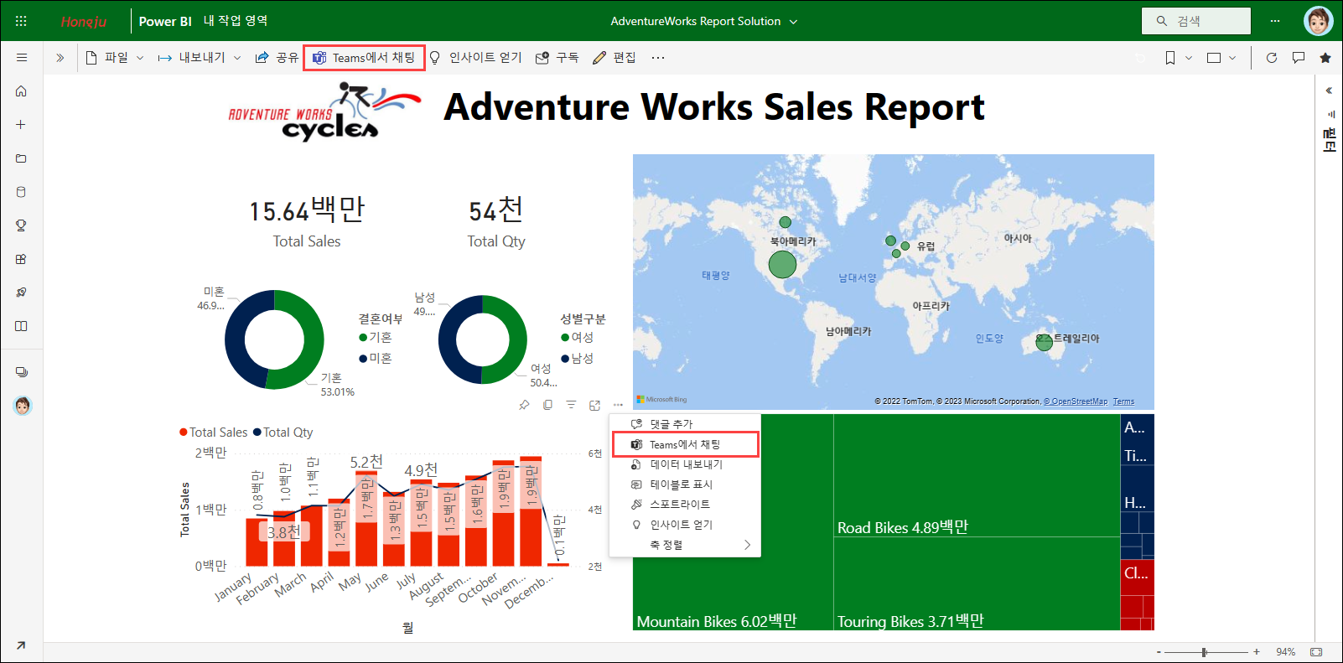
Task: Toggle the Total Sales legend item
Action: pos(214,433)
